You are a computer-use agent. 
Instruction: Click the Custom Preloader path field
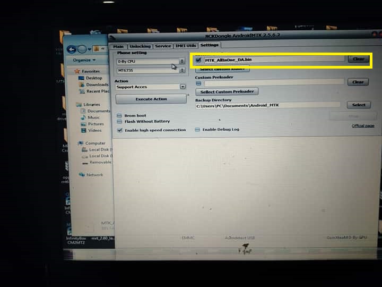pyautogui.click(x=274, y=82)
